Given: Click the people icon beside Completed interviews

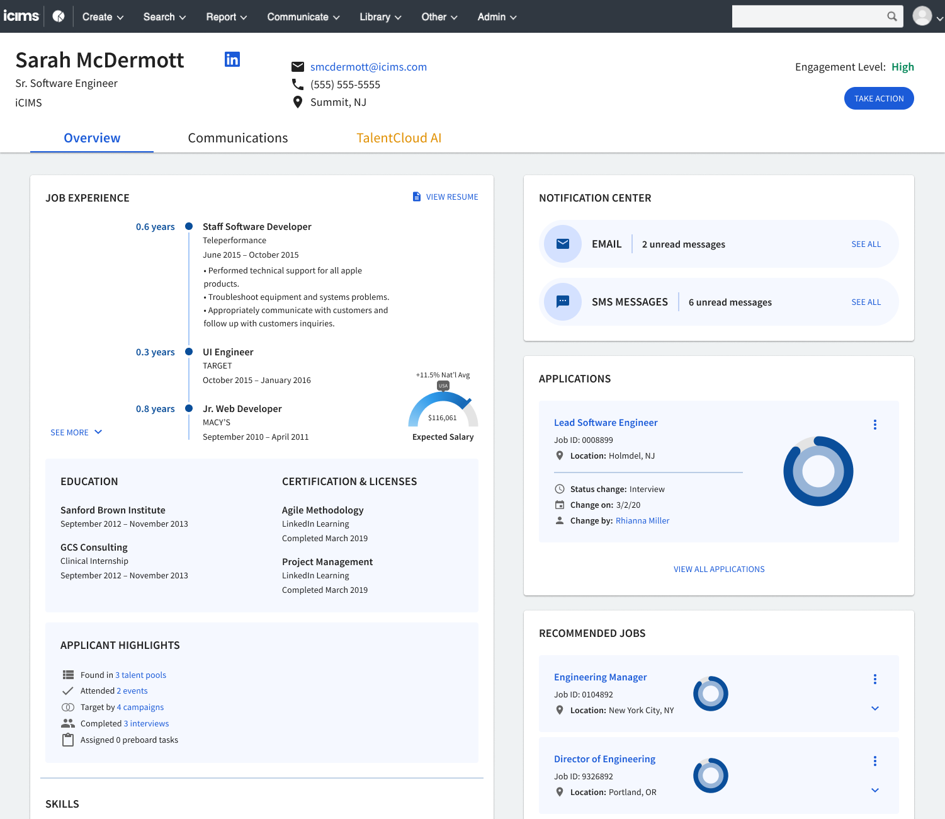Looking at the screenshot, I should click(x=68, y=723).
